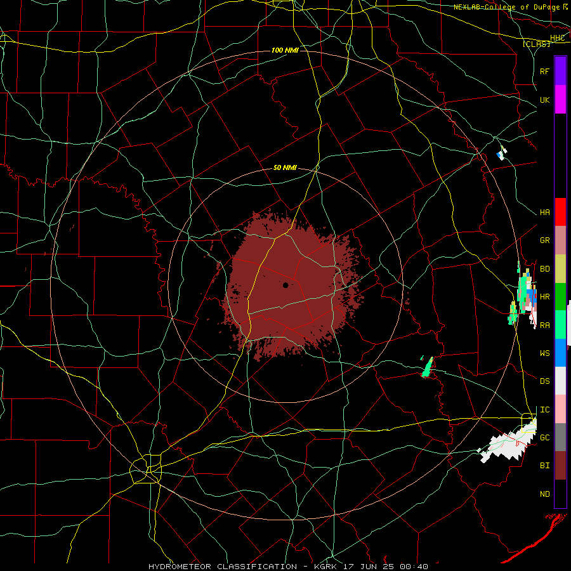The image size is (571, 571).
Task: Click the green rain echo southeast of center
Action: (x=427, y=368)
